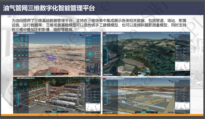Click the blue square beside the mountain compass
The height and width of the screenshot is (119, 205).
coord(170,35)
